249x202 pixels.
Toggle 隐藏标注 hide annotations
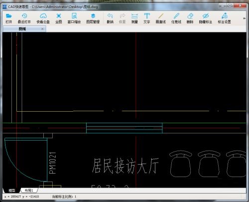click(206, 18)
